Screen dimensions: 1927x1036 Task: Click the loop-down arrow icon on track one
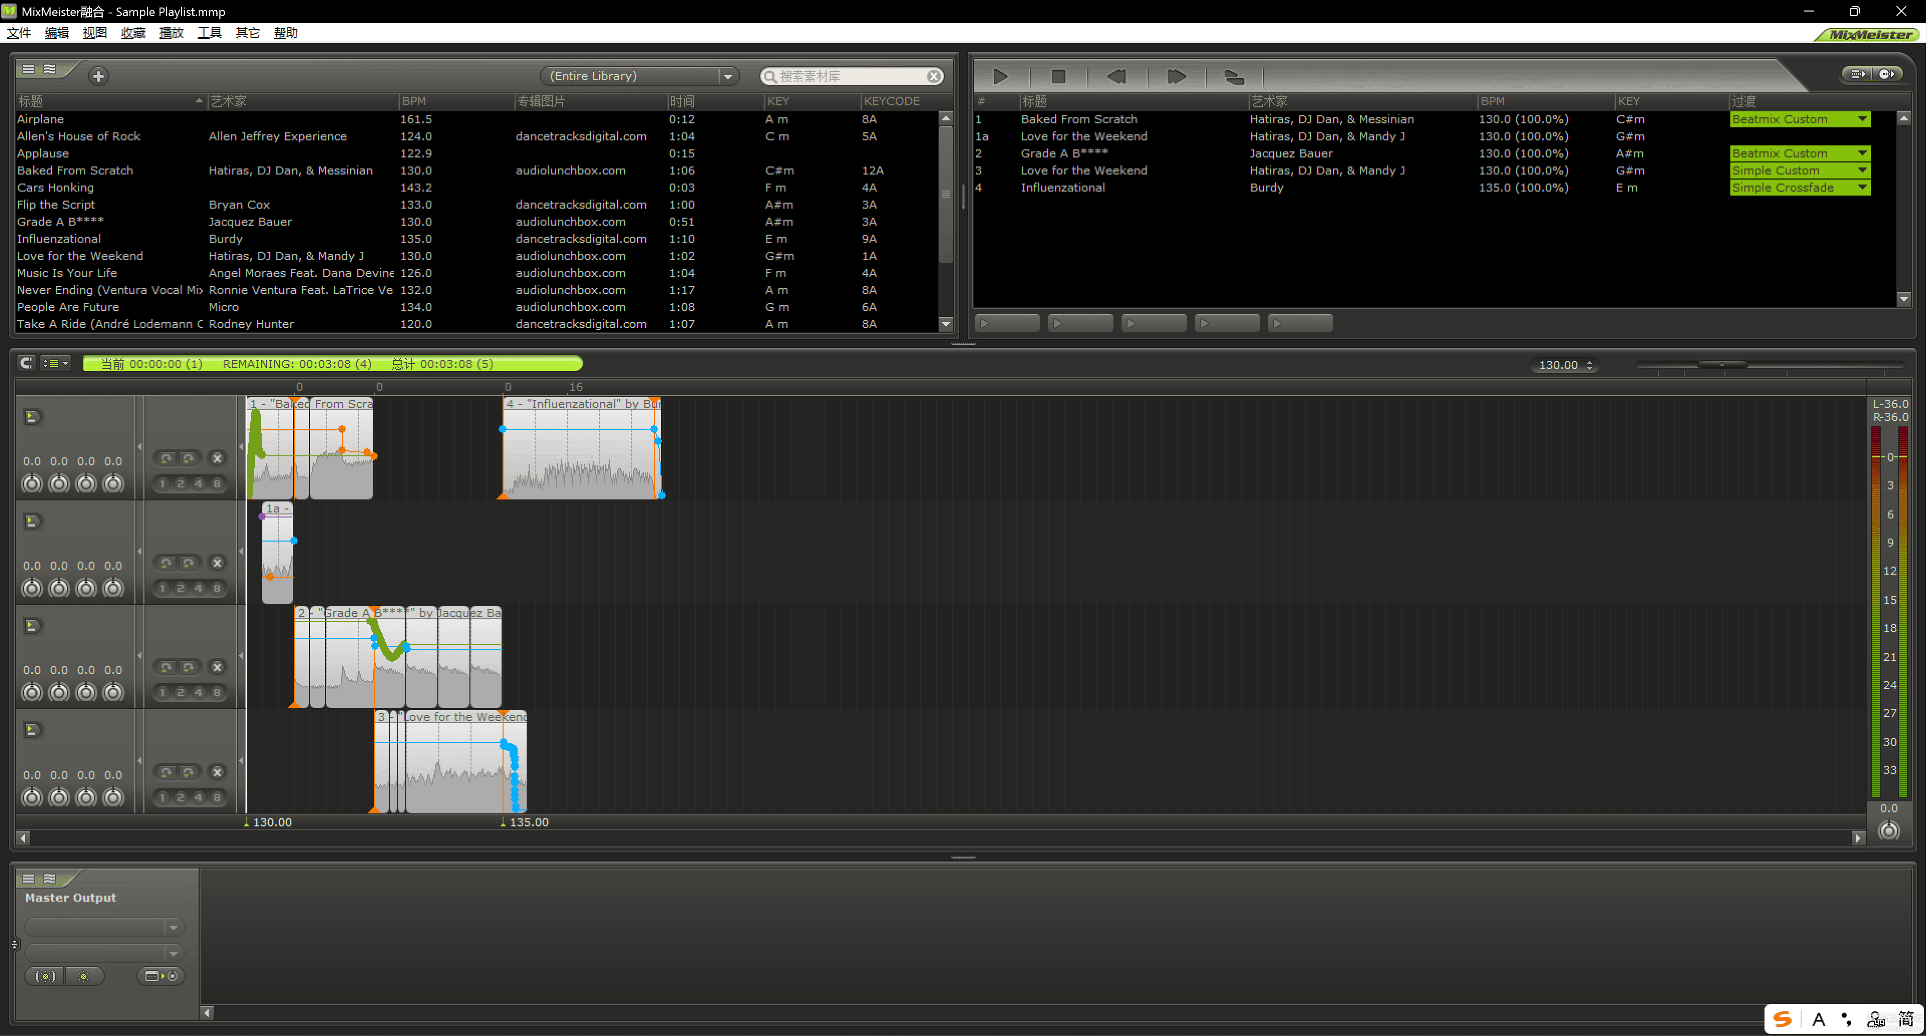tap(189, 458)
